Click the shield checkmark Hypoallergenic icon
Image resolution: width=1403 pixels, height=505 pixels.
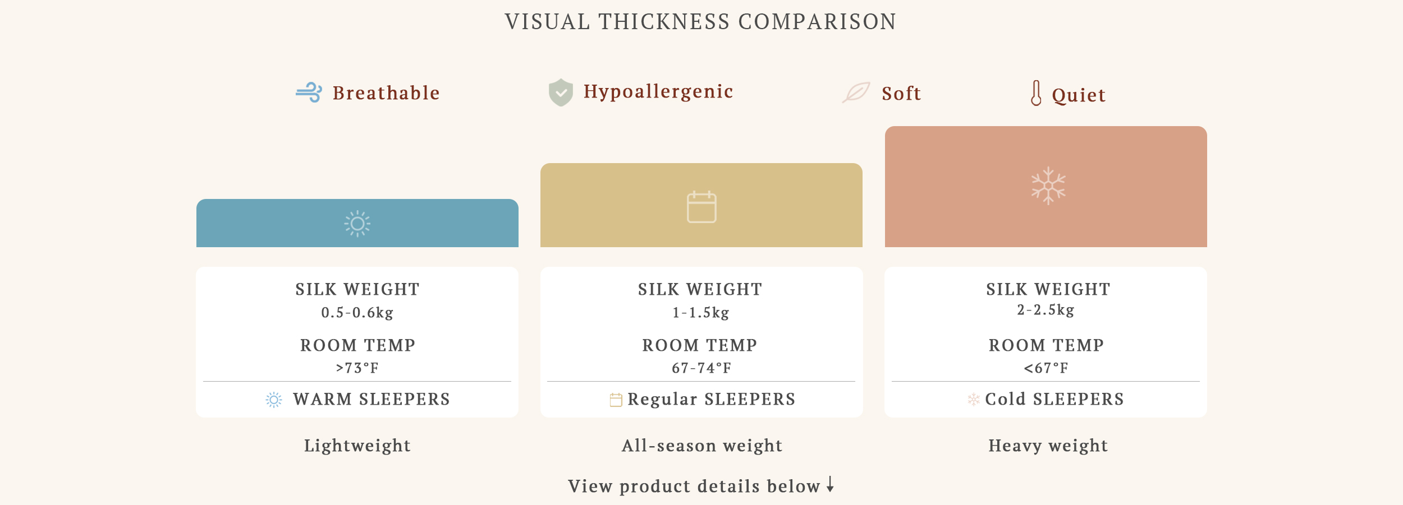(x=561, y=92)
